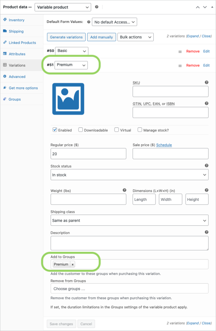Click the Variations grid icon
This screenshot has width=216, height=331.
[x=5, y=65]
